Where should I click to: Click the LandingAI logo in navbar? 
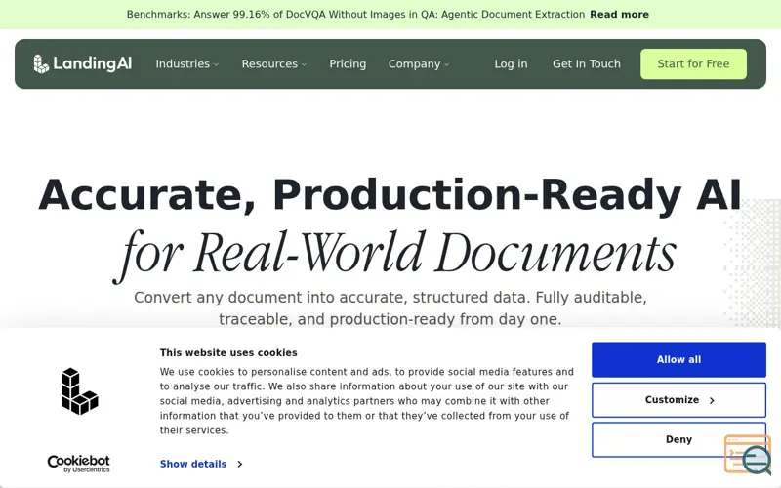click(83, 63)
